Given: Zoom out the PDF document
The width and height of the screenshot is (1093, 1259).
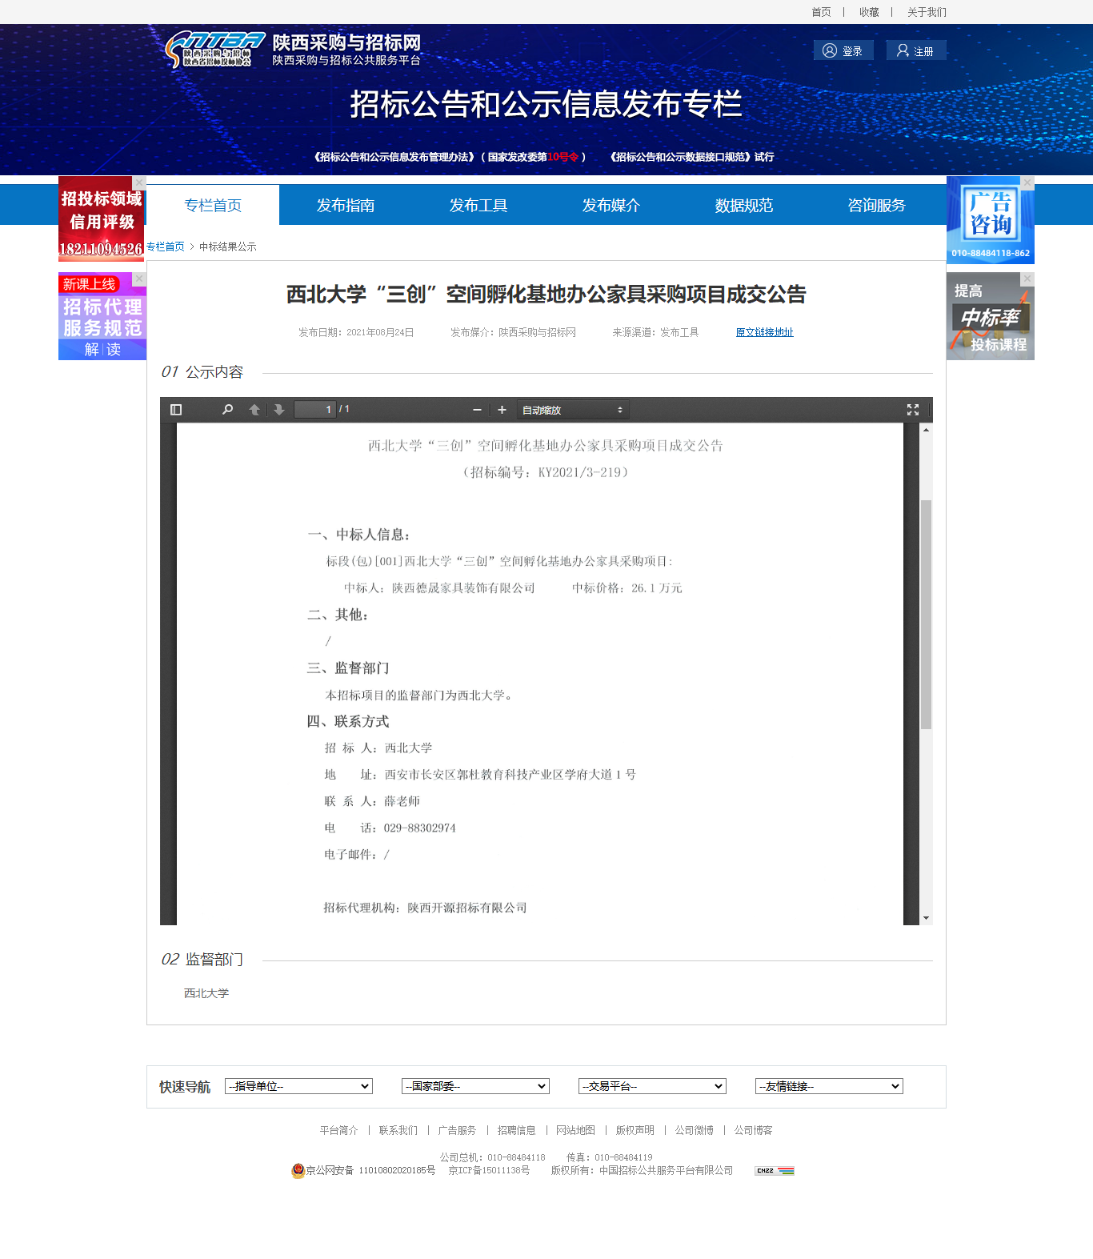Looking at the screenshot, I should pyautogui.click(x=478, y=410).
